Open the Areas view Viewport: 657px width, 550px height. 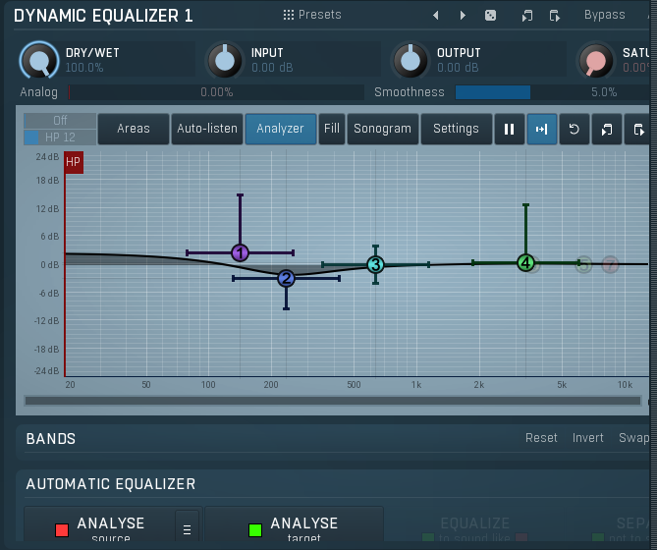(134, 129)
